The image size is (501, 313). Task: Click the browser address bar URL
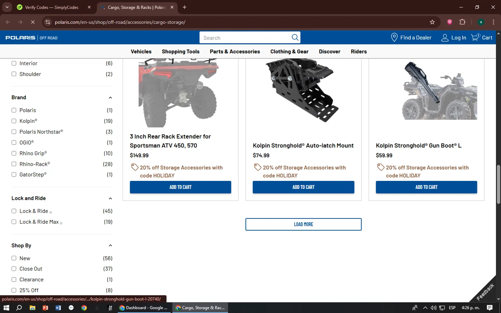pyautogui.click(x=120, y=22)
